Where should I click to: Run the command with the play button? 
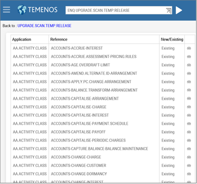(179, 10)
